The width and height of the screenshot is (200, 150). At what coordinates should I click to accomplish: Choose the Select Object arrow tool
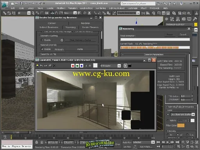[x=33, y=13]
